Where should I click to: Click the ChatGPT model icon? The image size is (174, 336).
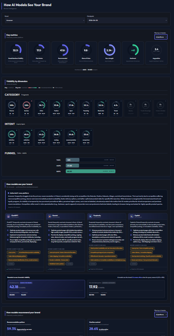point(9,216)
